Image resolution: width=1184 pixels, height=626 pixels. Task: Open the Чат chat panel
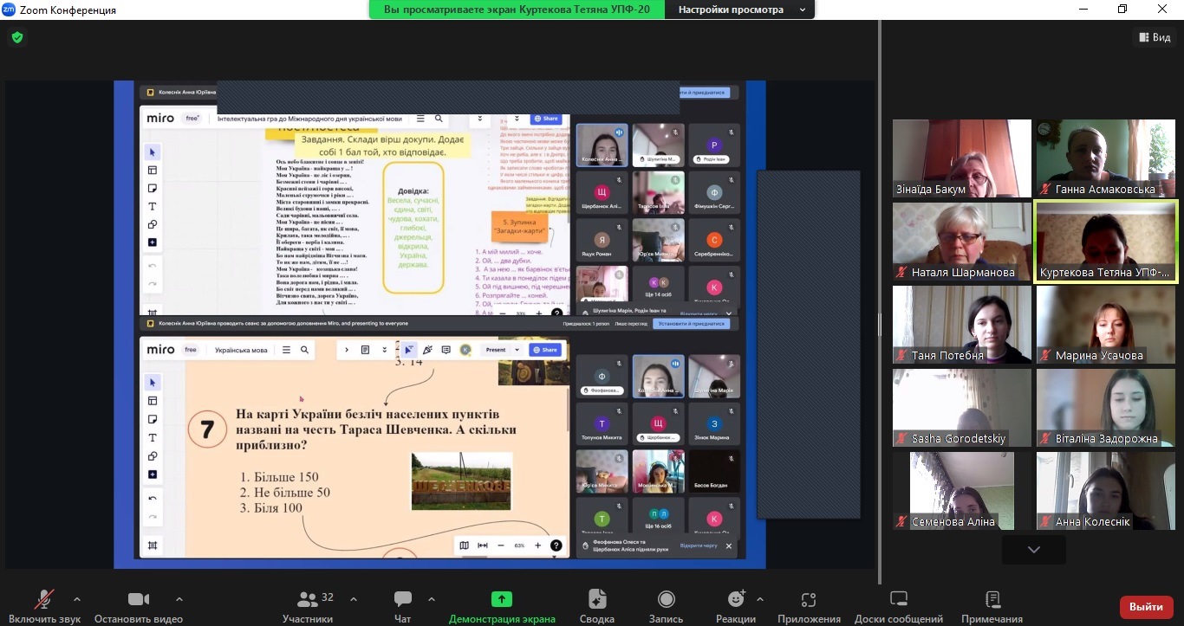(x=402, y=606)
